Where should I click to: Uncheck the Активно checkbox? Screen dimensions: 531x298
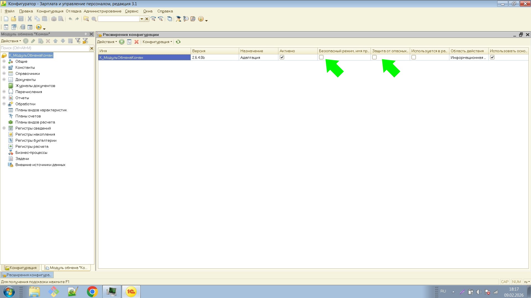click(x=282, y=57)
